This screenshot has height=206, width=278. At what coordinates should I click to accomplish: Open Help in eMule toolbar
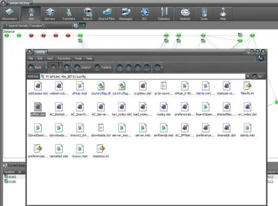[x=223, y=14]
